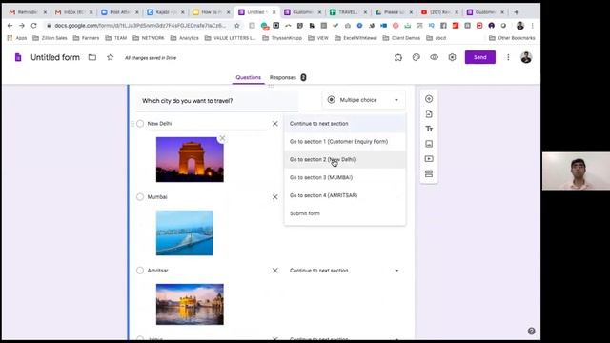The width and height of the screenshot is (610, 343).
Task: Click the Send button
Action: point(480,57)
